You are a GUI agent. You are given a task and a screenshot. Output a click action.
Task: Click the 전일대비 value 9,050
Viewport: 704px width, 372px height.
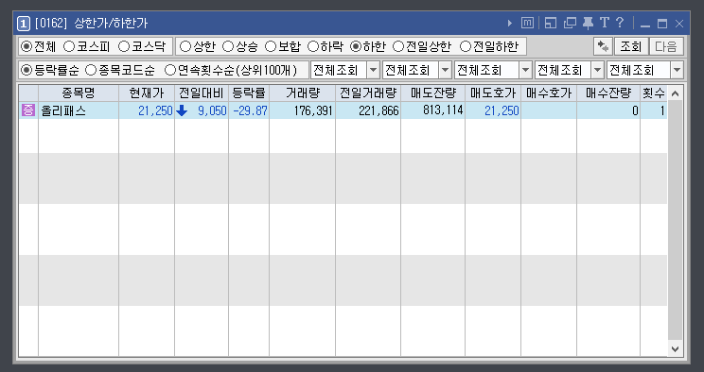click(x=212, y=110)
